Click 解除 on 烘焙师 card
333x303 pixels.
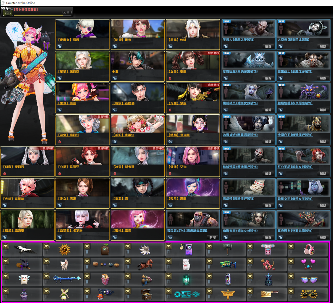268,205
